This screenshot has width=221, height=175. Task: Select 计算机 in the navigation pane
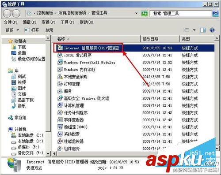click(x=20, y=129)
